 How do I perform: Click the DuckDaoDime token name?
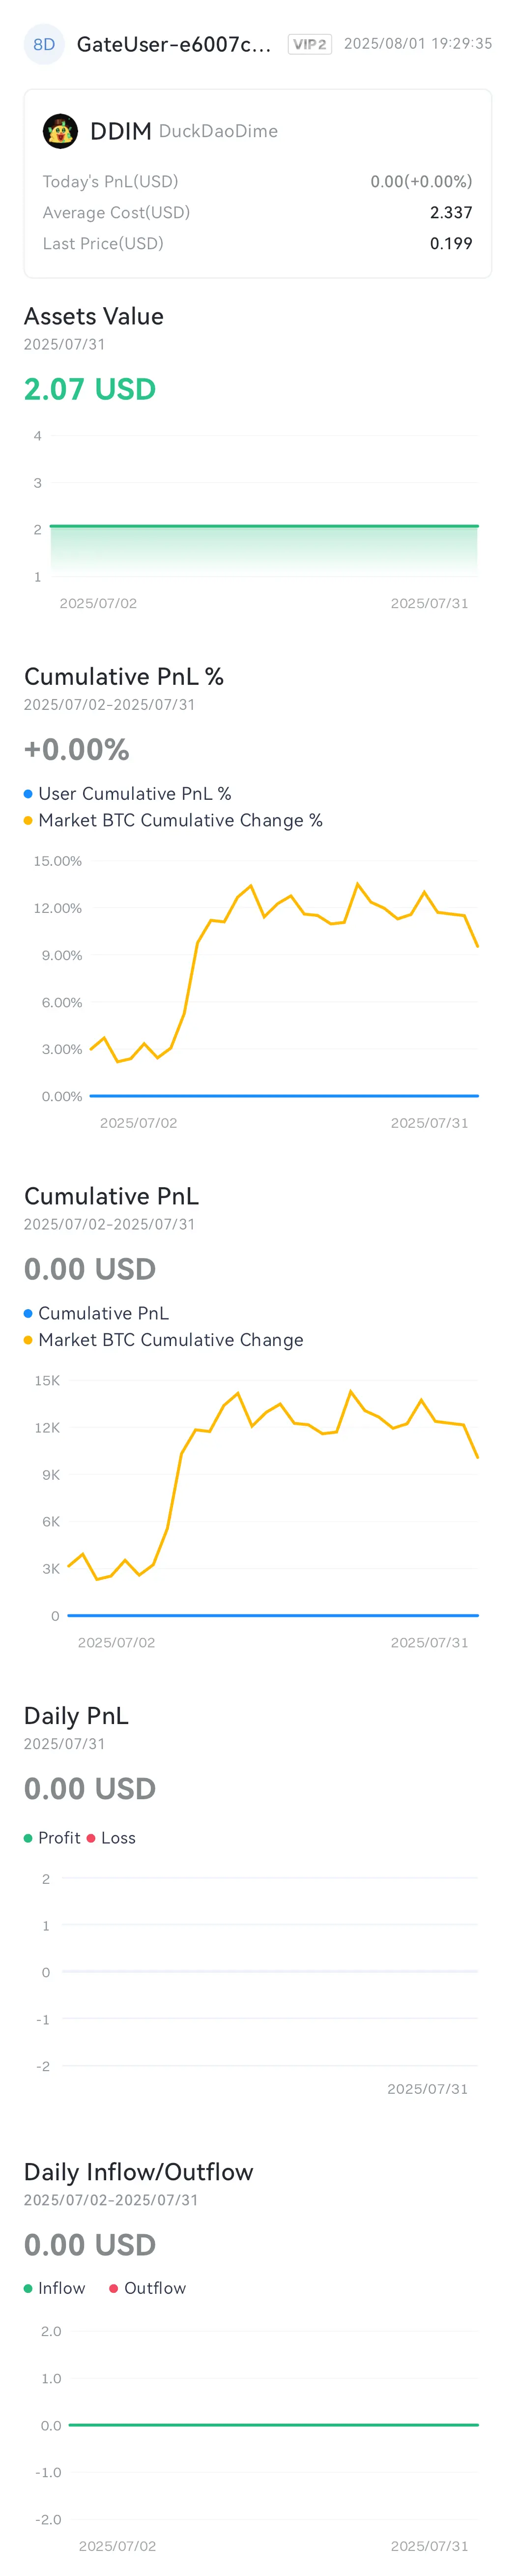[x=218, y=131]
